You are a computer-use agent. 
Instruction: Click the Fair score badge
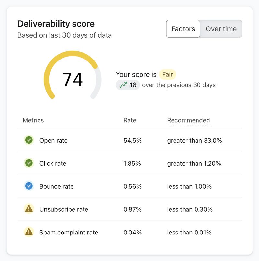click(167, 74)
